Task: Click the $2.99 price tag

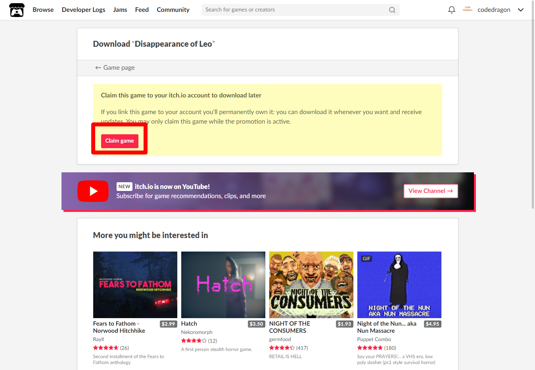Action: coord(168,324)
